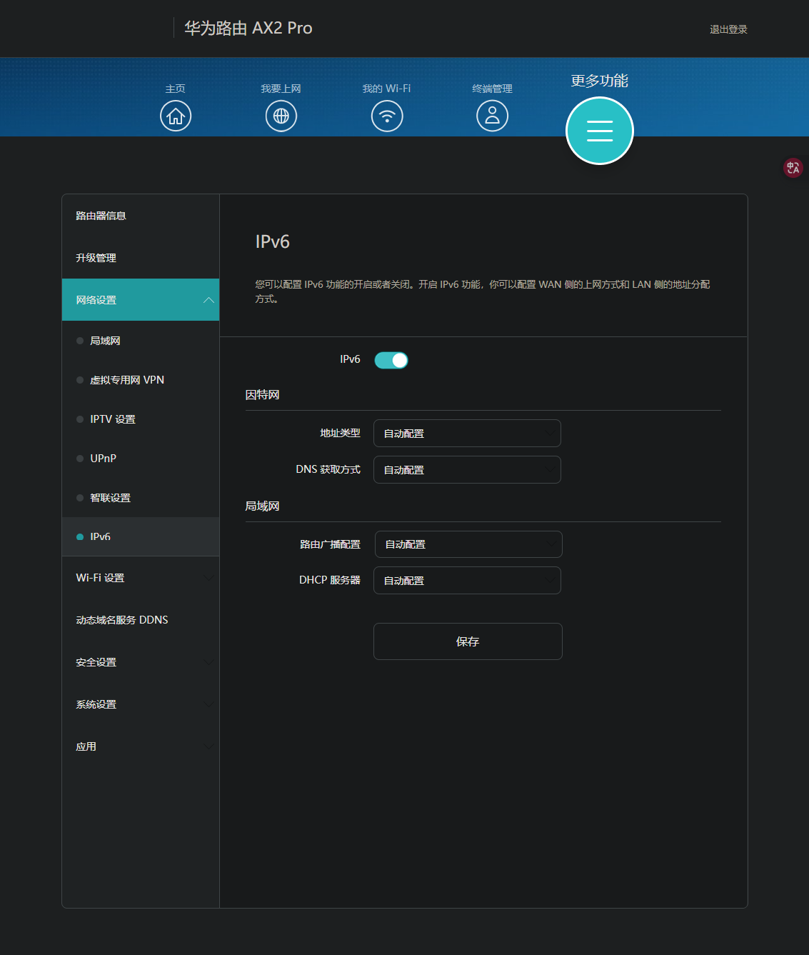Click the 保存 button
This screenshot has width=809, height=955.
[468, 641]
